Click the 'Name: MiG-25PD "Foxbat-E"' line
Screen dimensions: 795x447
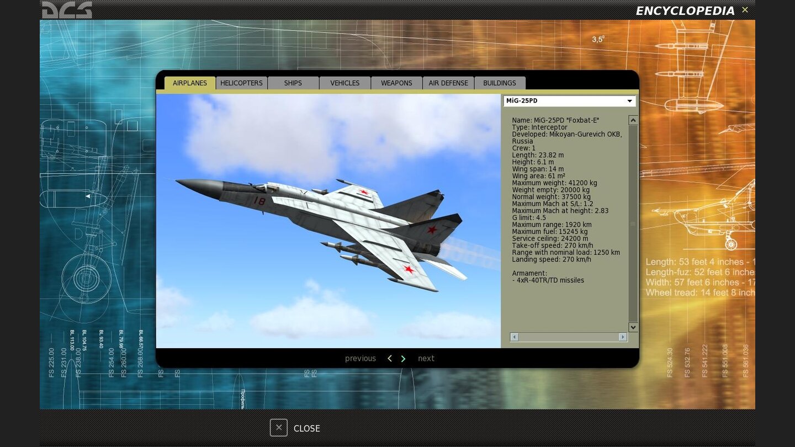click(x=555, y=120)
